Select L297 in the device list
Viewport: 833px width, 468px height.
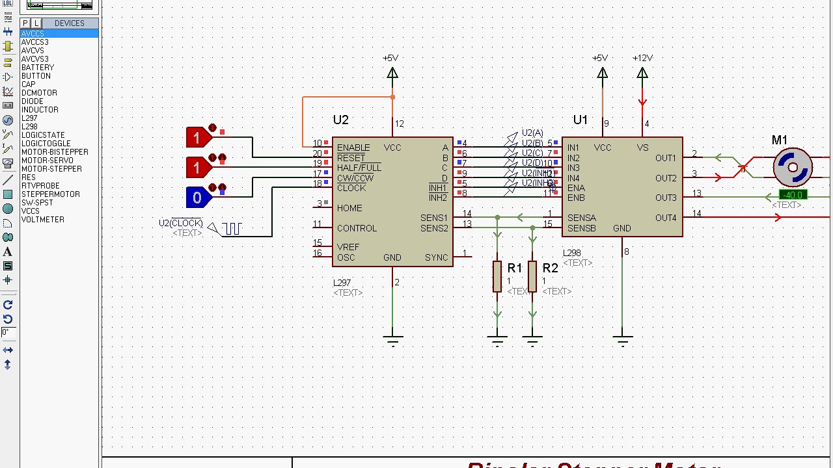59,118
